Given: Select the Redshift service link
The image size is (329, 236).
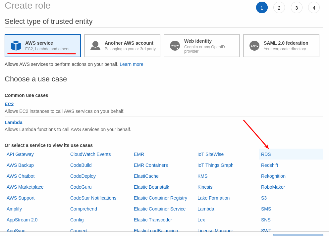Looking at the screenshot, I should click(269, 165).
